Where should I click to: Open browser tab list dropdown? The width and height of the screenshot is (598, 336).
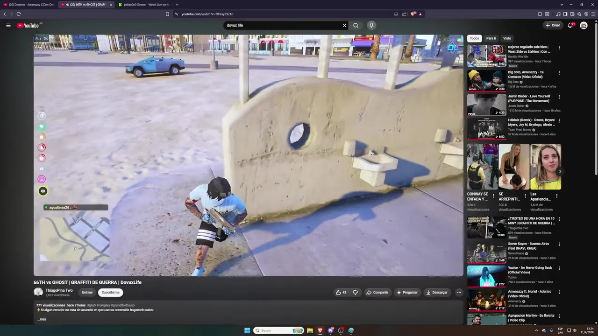561,5
